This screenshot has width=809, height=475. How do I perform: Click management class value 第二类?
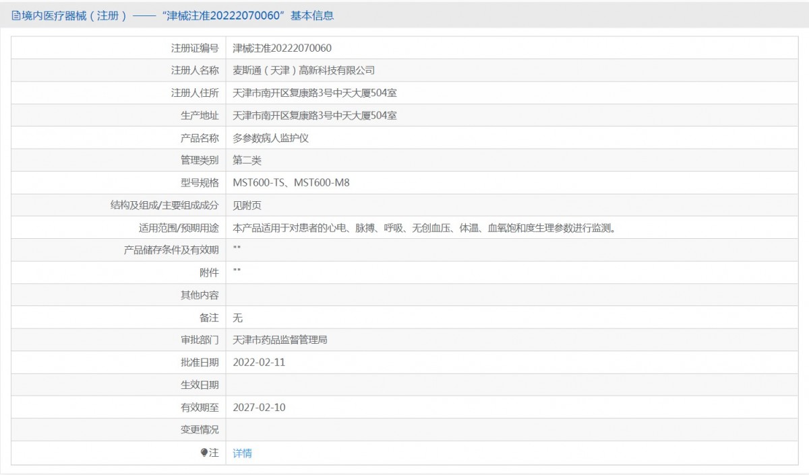pyautogui.click(x=247, y=160)
